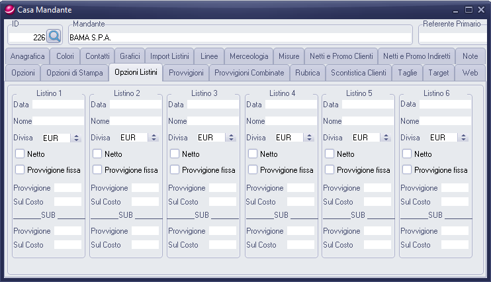Select the Import Listini tab
491x282 pixels.
pyautogui.click(x=169, y=56)
